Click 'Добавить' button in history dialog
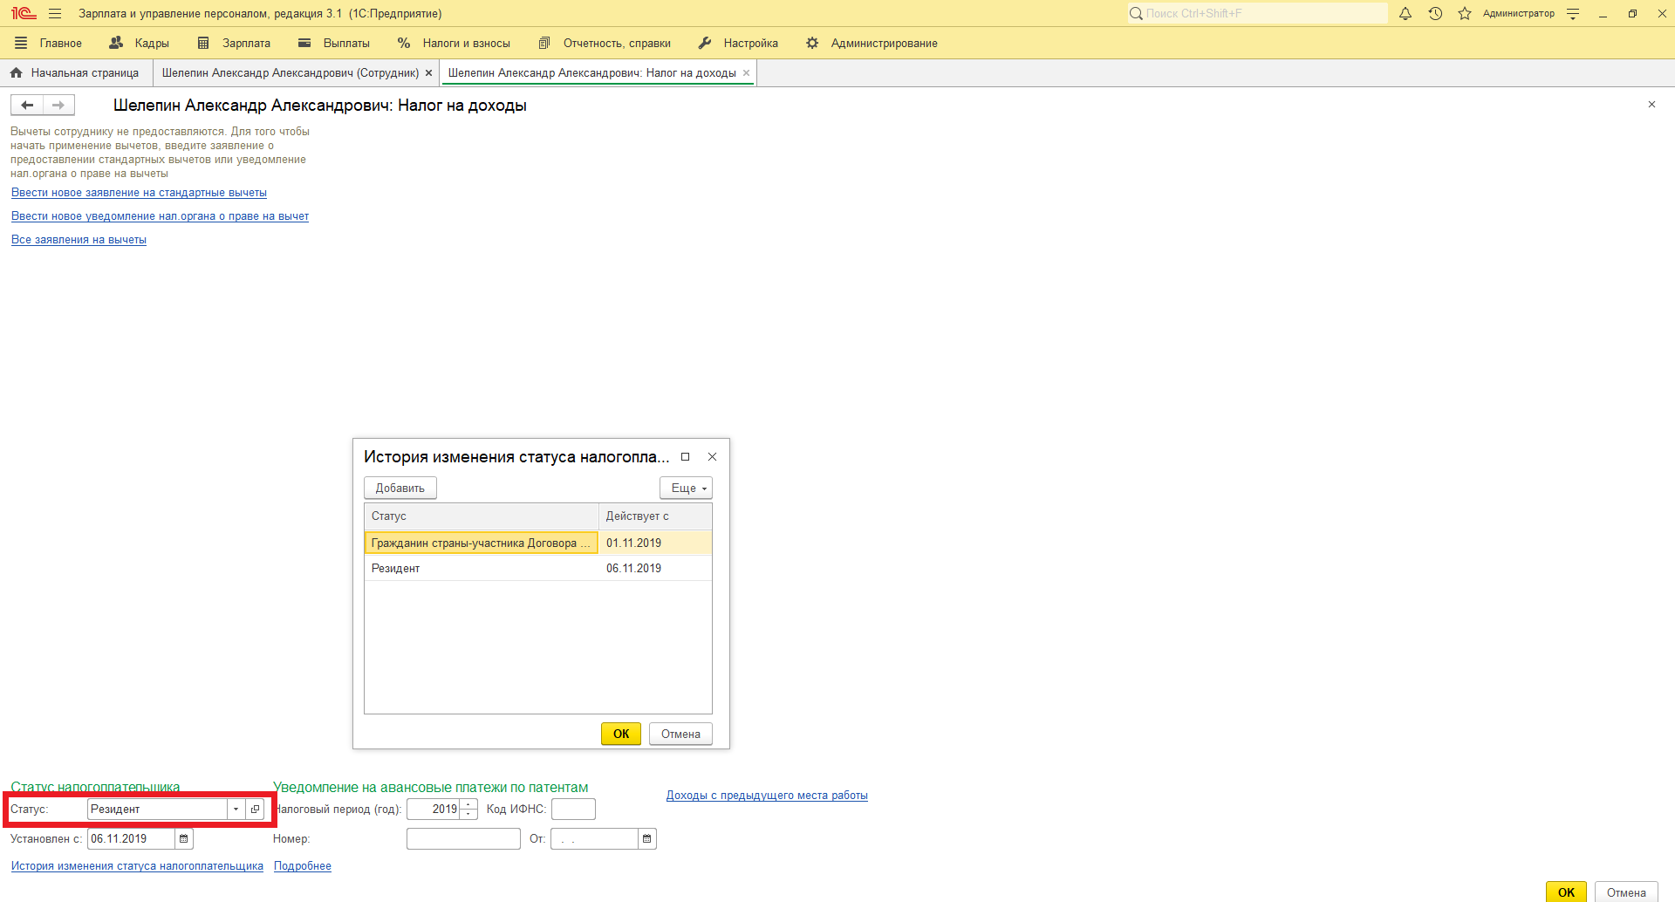The height and width of the screenshot is (902, 1675). click(x=400, y=489)
